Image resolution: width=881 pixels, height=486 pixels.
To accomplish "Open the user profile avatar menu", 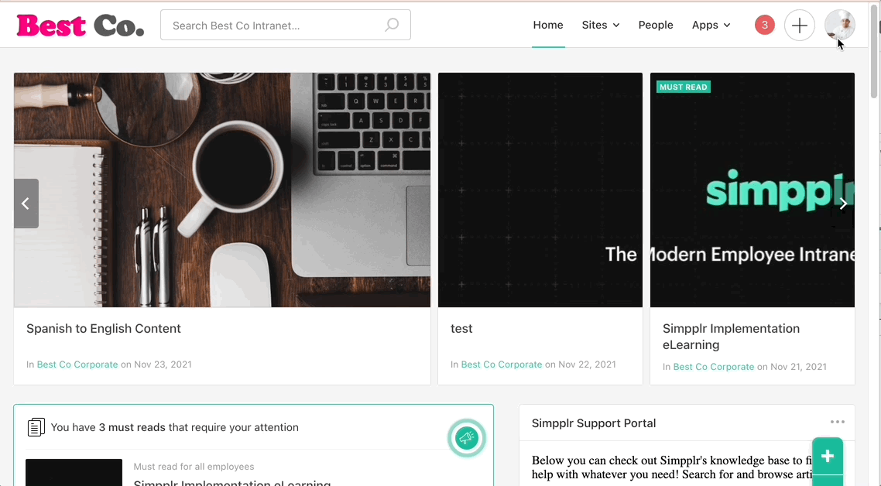I will [x=839, y=25].
